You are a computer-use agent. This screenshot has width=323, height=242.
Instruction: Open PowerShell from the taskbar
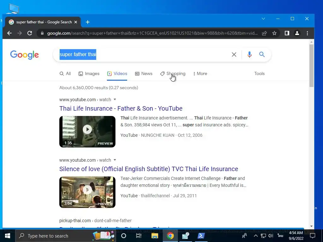[201, 236]
